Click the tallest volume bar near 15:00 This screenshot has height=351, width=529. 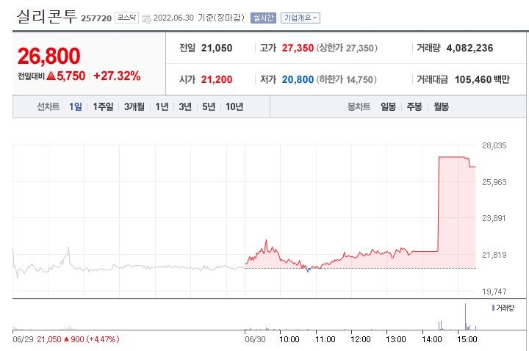click(x=466, y=316)
